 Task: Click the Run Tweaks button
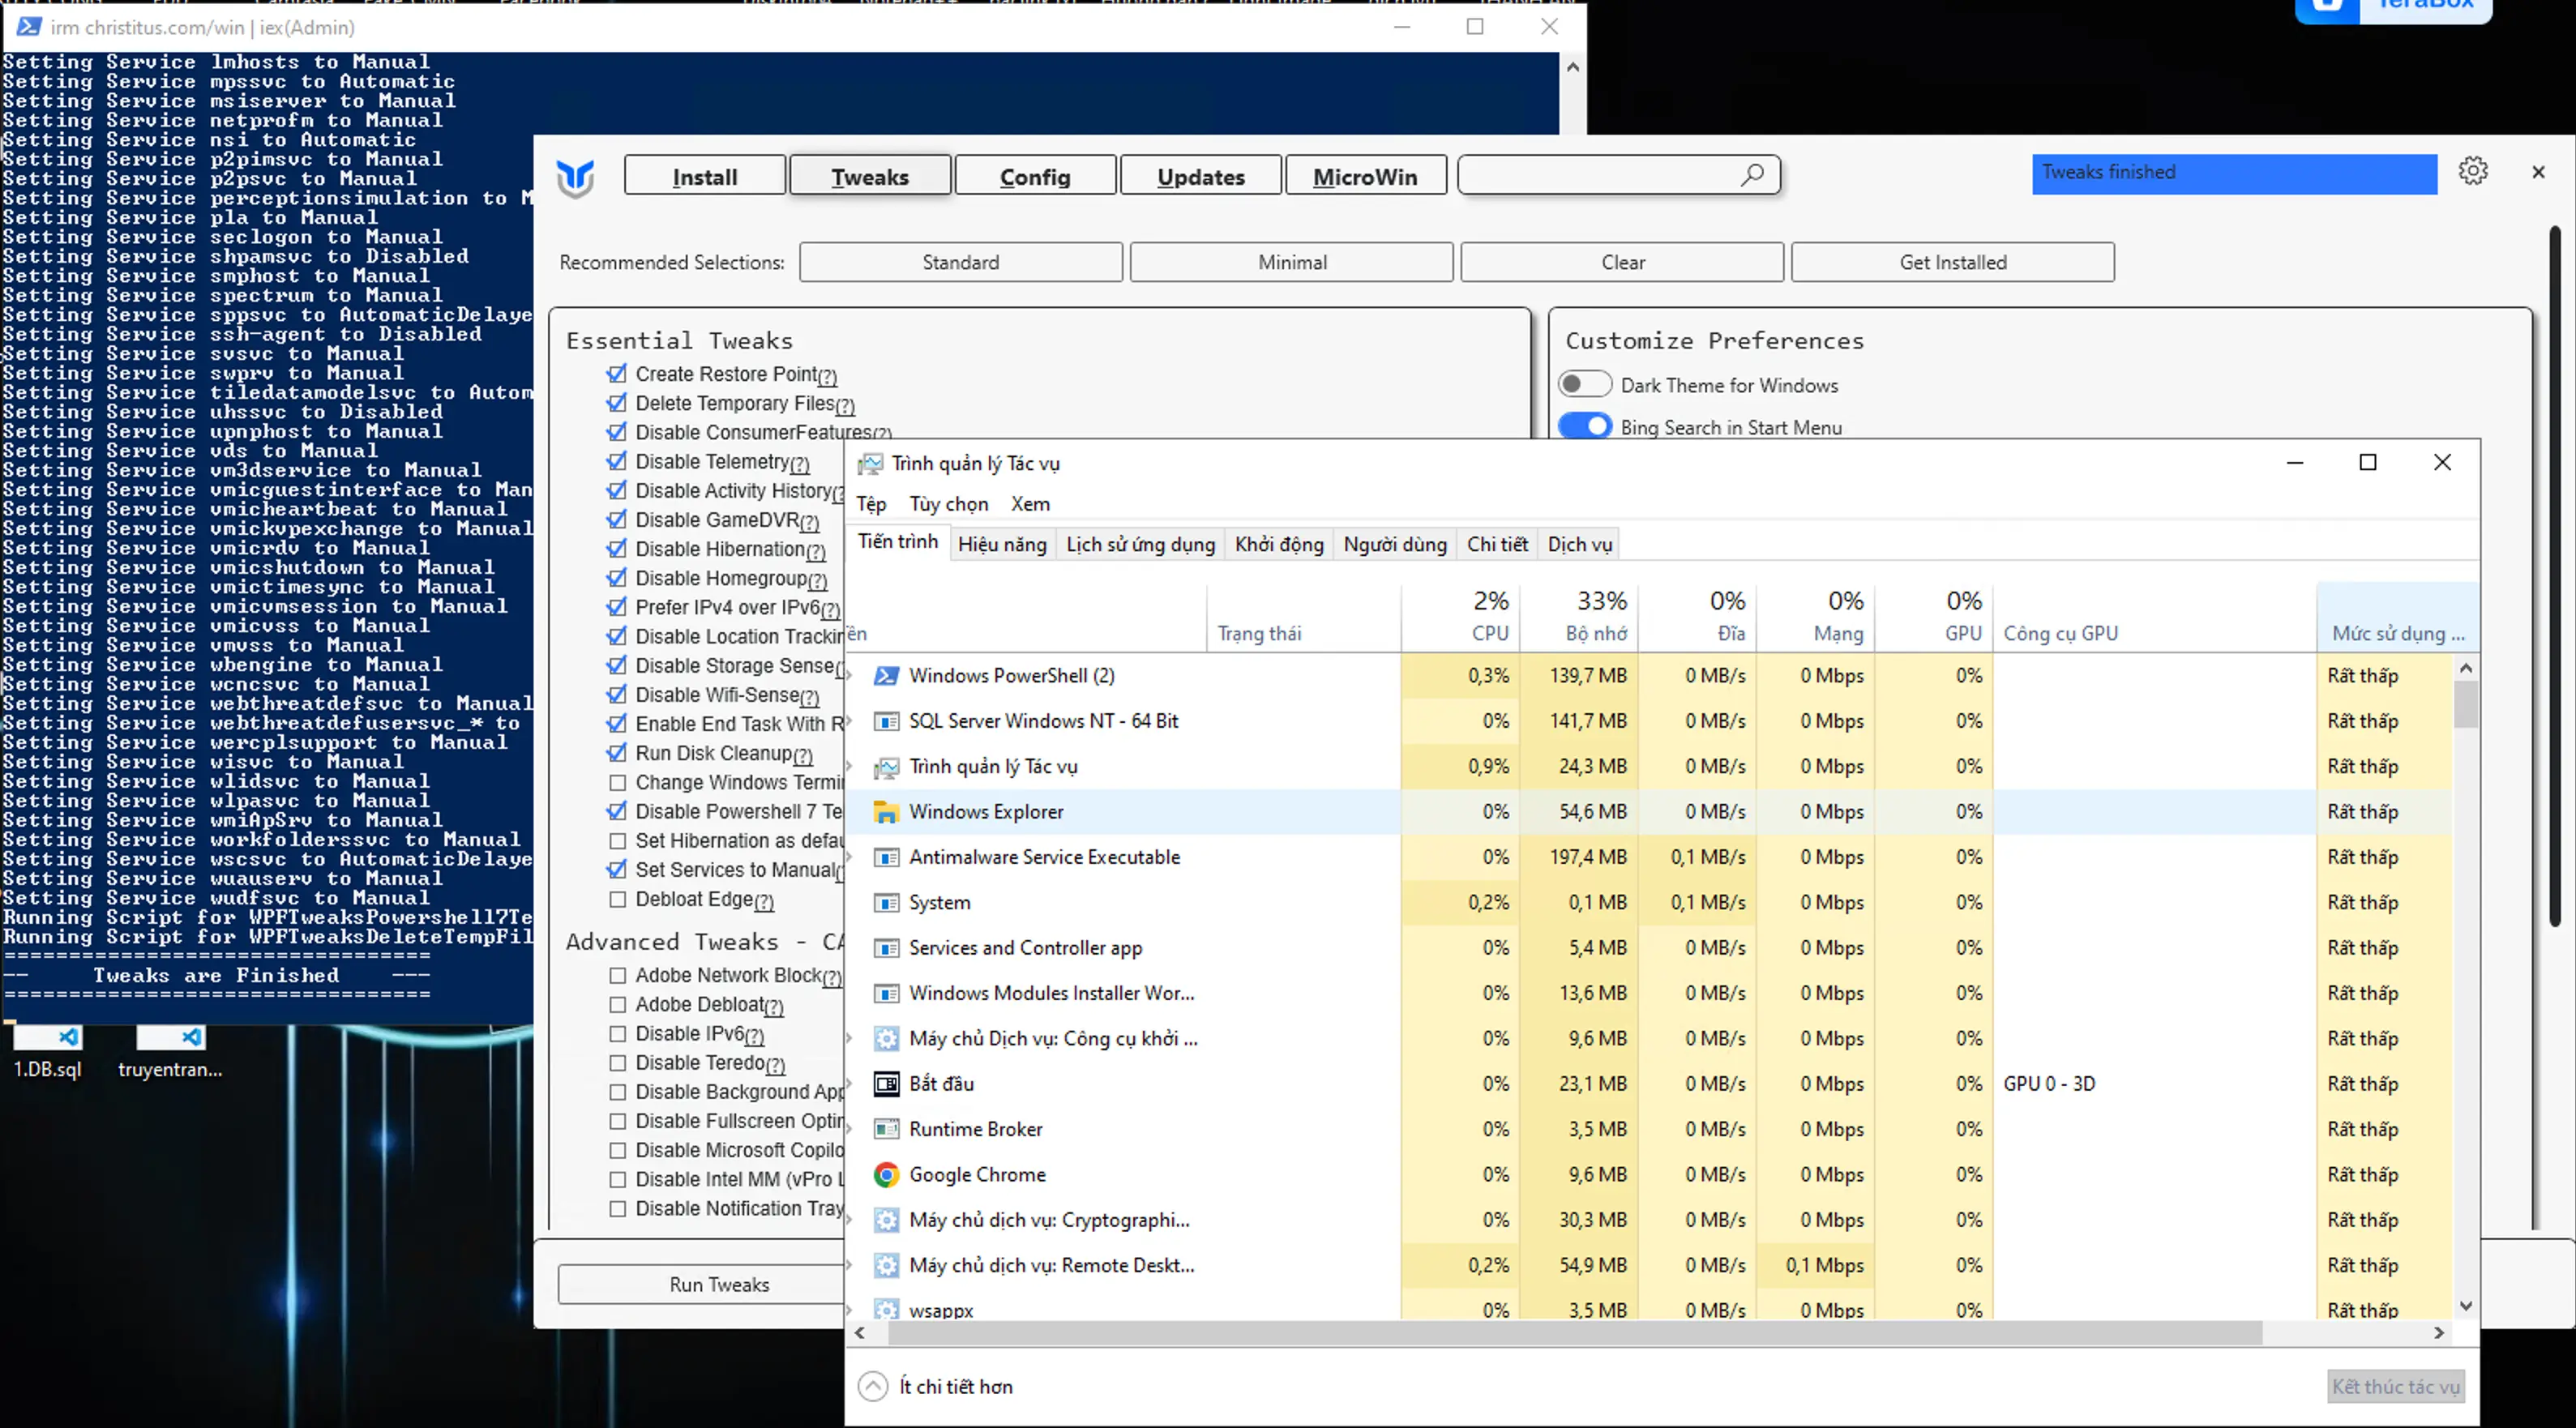719,1284
